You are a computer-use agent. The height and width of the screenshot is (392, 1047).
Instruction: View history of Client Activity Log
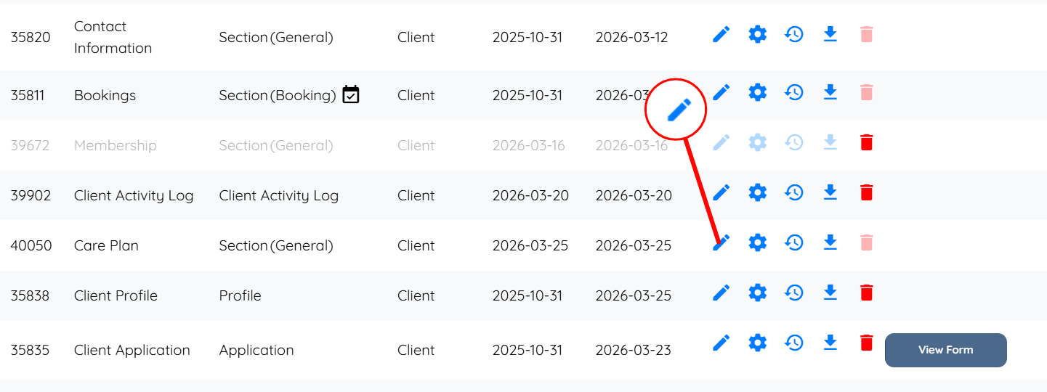coord(794,192)
